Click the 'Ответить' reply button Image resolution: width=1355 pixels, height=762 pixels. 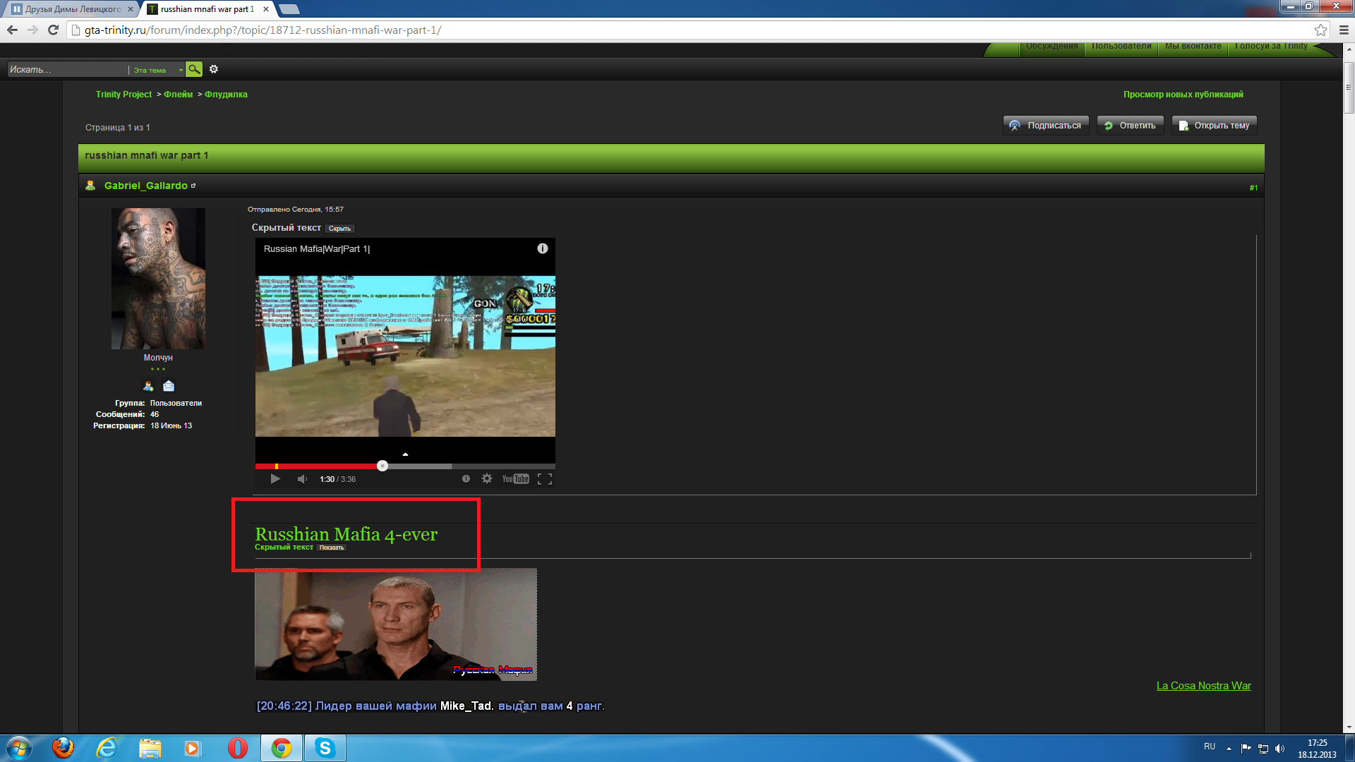1130,126
